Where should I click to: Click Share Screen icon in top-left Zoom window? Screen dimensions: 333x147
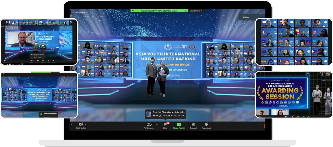[43, 61]
